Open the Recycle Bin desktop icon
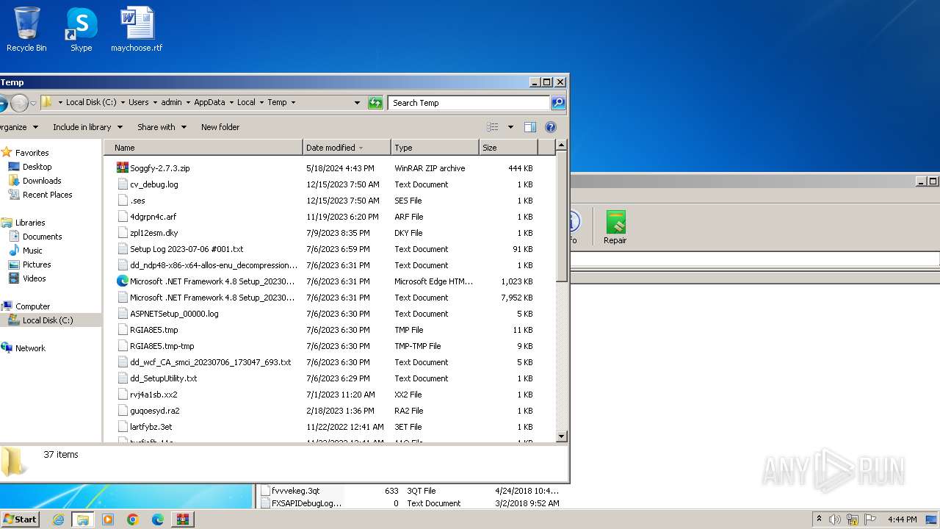 (x=26, y=29)
